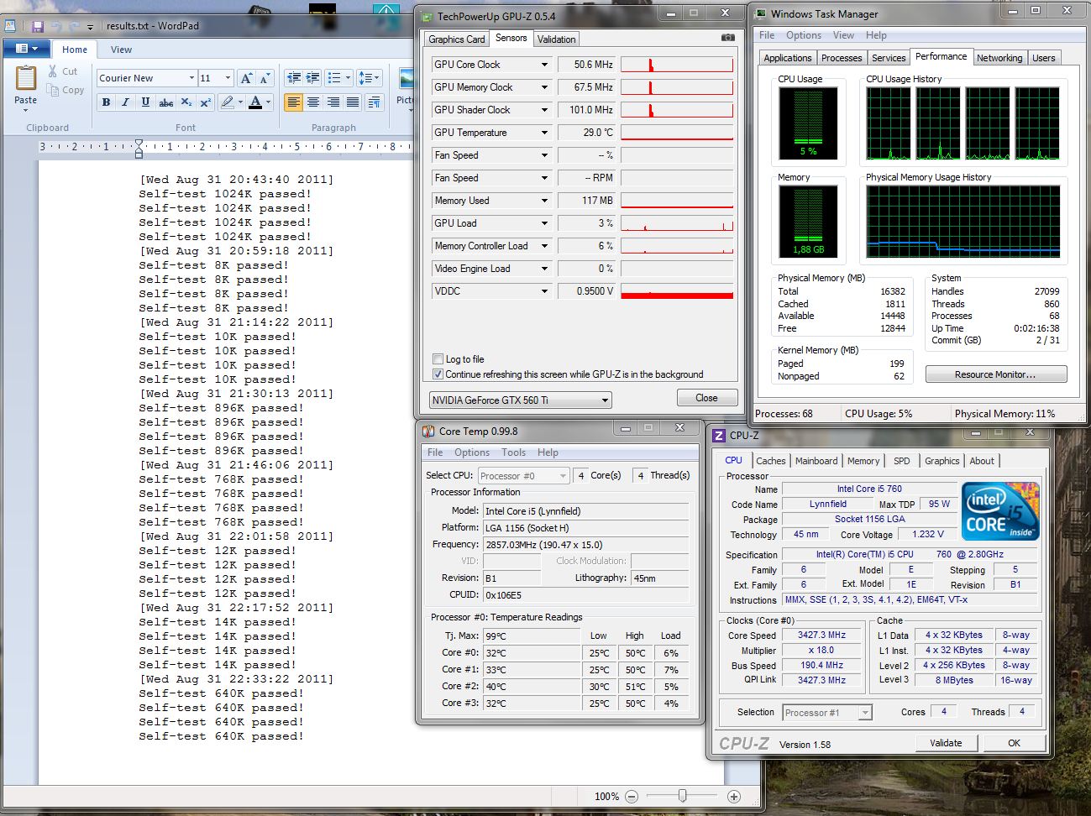Switch to Mainboard tab in CPU-Z
This screenshot has height=816, width=1091.
pos(816,461)
